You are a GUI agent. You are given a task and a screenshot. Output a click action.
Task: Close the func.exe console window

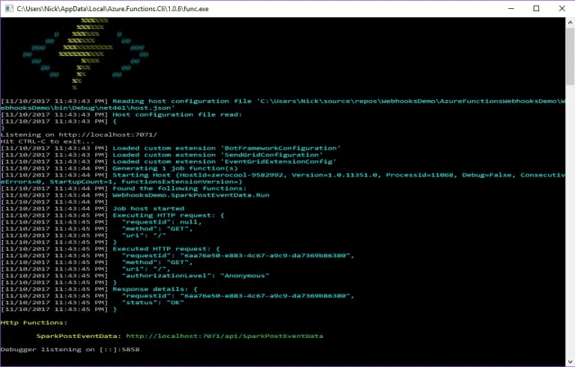[x=562, y=8]
